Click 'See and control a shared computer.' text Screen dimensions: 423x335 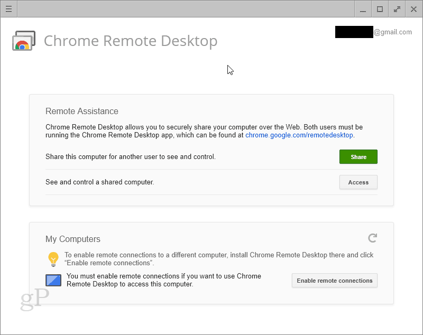coord(100,182)
